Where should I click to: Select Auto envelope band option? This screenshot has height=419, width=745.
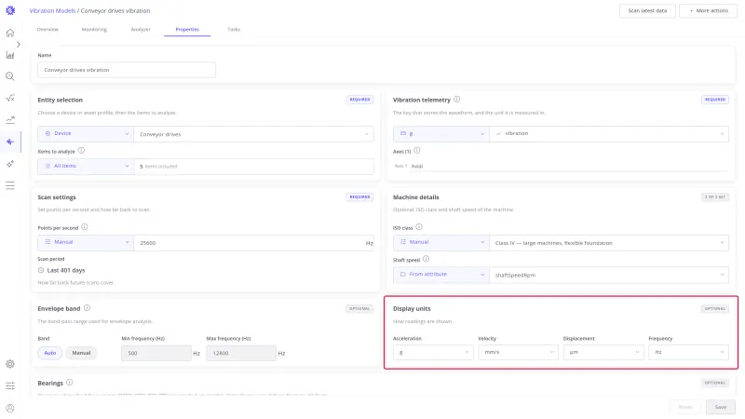pyautogui.click(x=50, y=353)
